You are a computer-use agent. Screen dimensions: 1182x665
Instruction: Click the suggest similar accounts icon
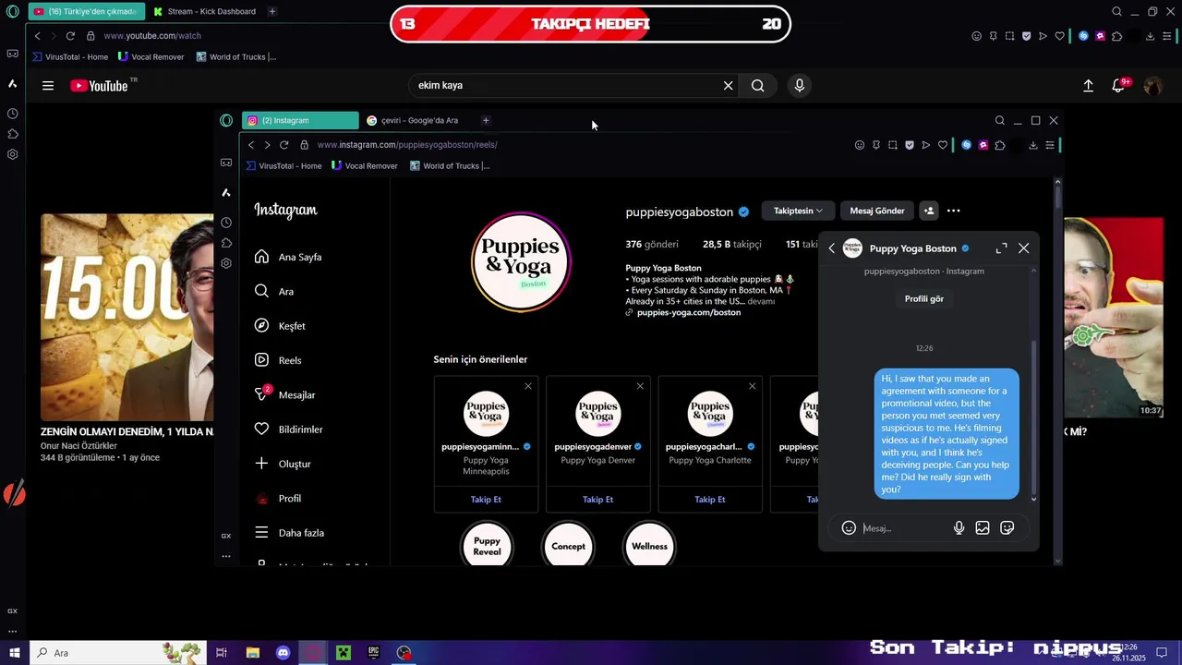(x=929, y=211)
